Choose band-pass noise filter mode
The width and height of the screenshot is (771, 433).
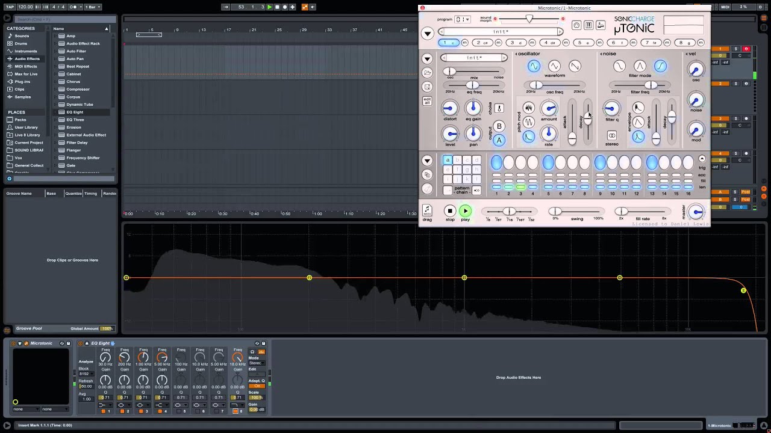click(640, 66)
